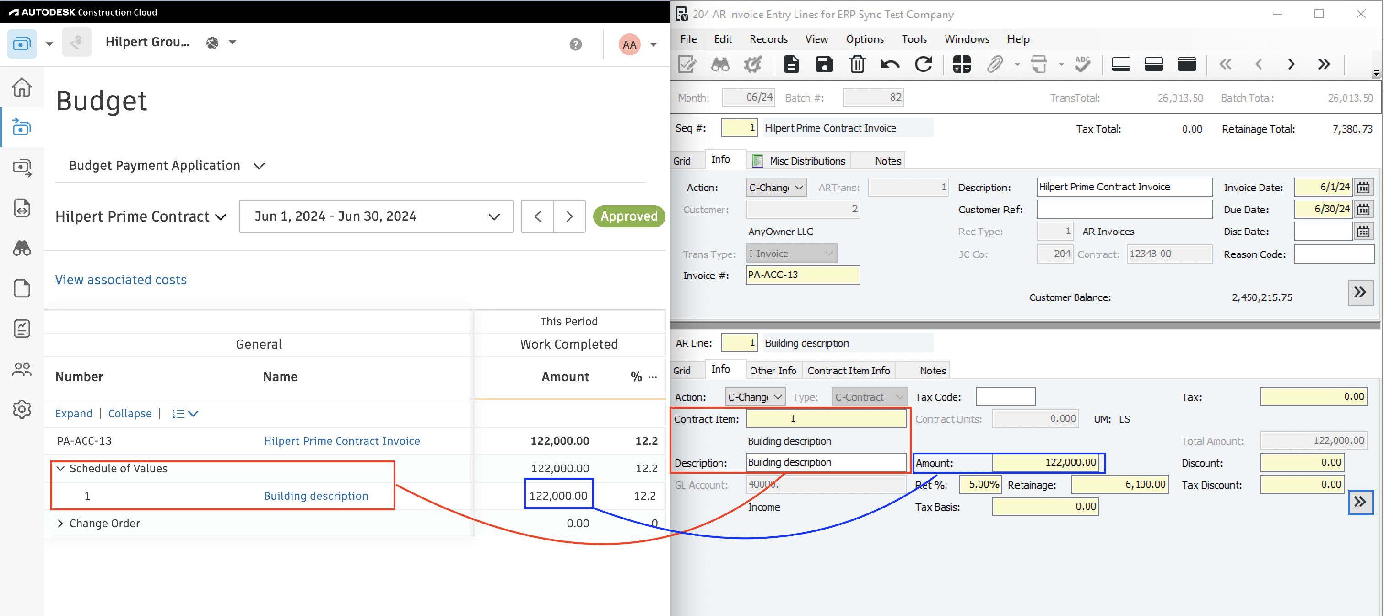Click the Refresh icon in ERP toolbar

tap(923, 65)
